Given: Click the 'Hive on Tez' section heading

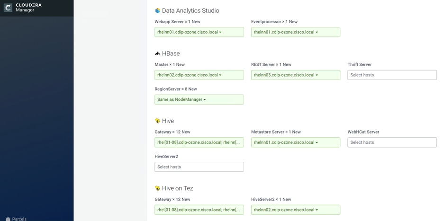Looking at the screenshot, I should coord(178,188).
